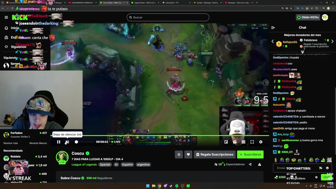Show next top donor with right arrow
The height and width of the screenshot is (189, 336).
[x=332, y=41]
